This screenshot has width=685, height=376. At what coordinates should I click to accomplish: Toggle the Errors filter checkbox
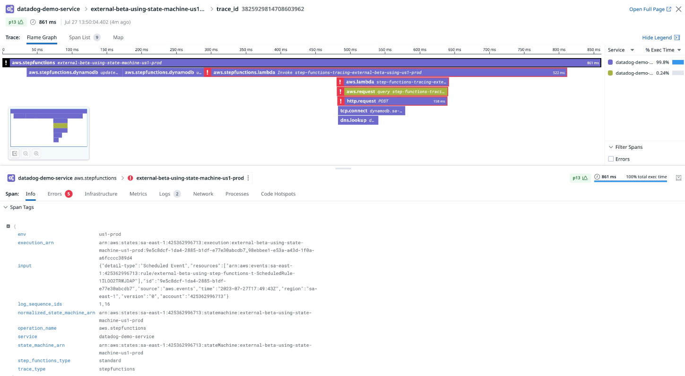click(x=611, y=159)
